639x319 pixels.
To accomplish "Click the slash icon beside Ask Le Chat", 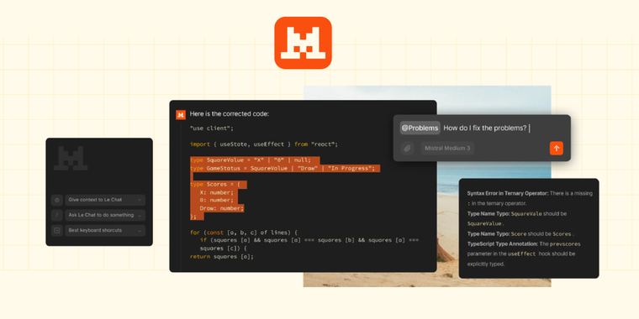I will coord(57,215).
